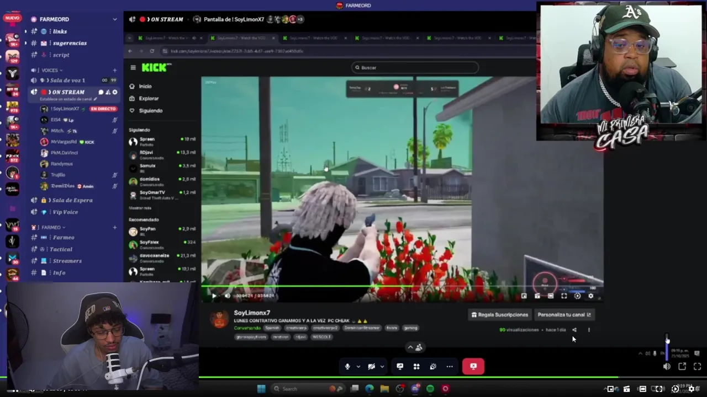Click the Kick Buscar search field

[415, 67]
